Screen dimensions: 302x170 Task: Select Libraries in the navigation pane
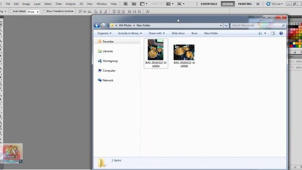click(108, 51)
